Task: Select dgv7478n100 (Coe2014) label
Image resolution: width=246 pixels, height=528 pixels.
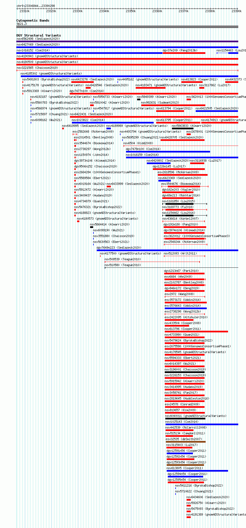Action: (143, 149)
